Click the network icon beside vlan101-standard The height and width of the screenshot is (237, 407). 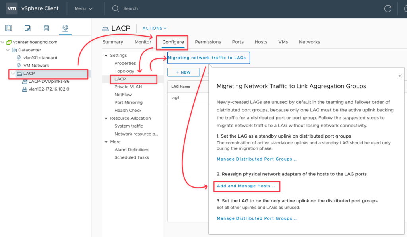coord(19,58)
